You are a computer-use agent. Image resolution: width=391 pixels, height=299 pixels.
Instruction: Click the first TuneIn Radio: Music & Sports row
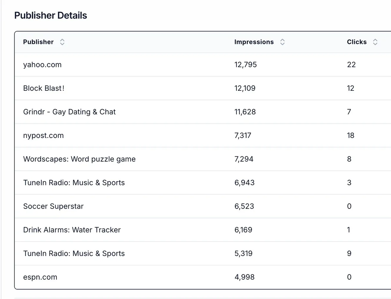click(x=74, y=183)
